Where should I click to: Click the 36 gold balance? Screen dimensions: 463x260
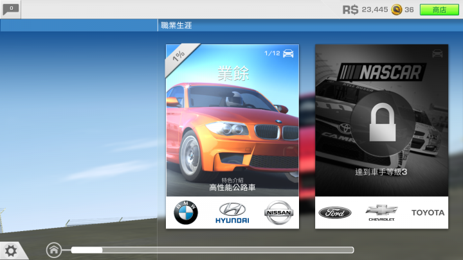(409, 10)
